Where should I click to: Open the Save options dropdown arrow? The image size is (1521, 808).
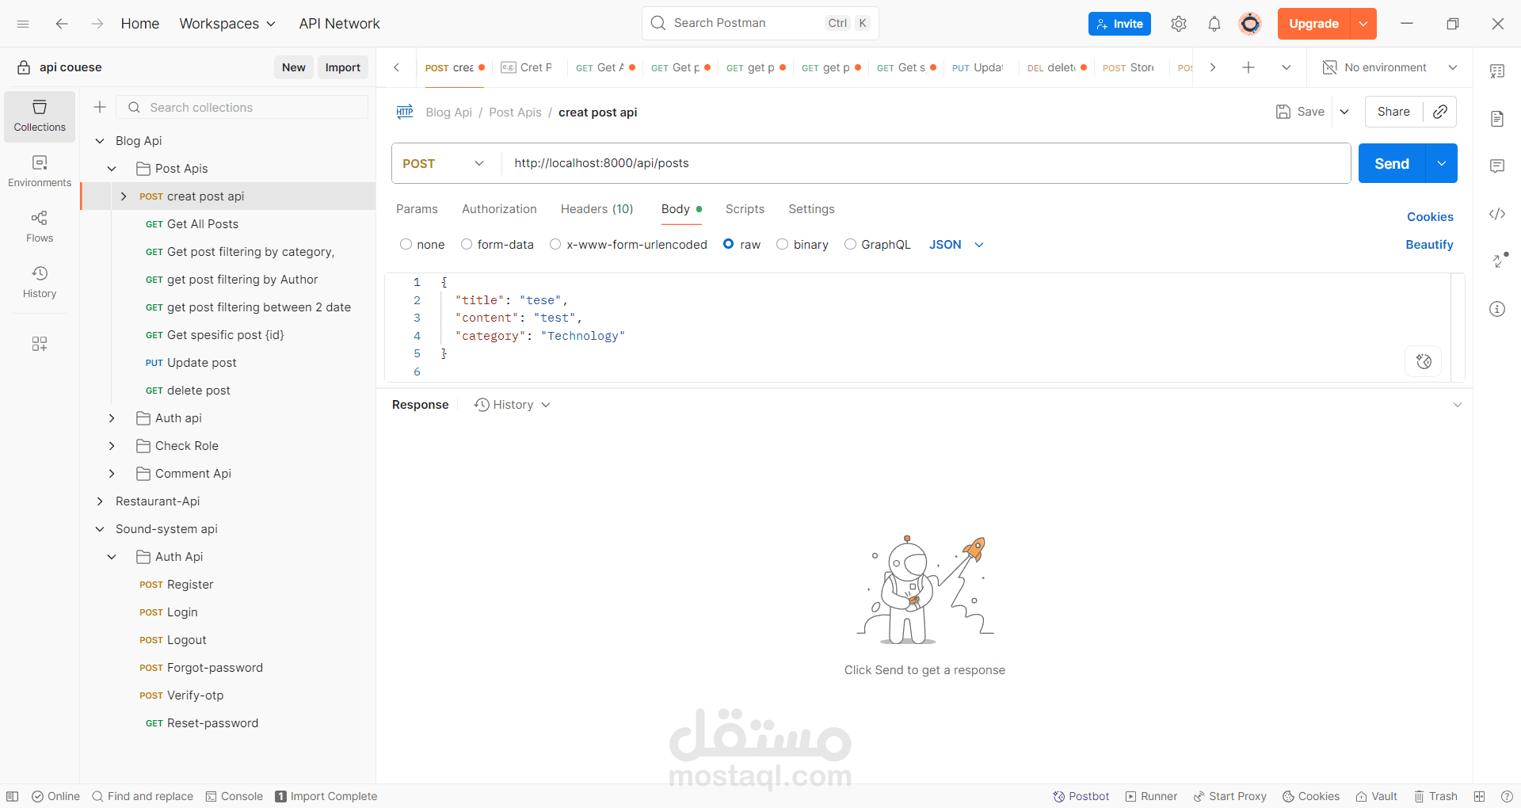pos(1344,112)
